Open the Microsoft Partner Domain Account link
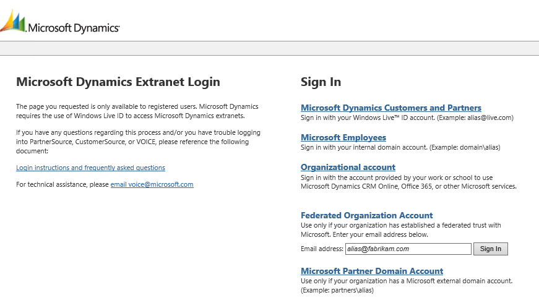 (x=371, y=271)
